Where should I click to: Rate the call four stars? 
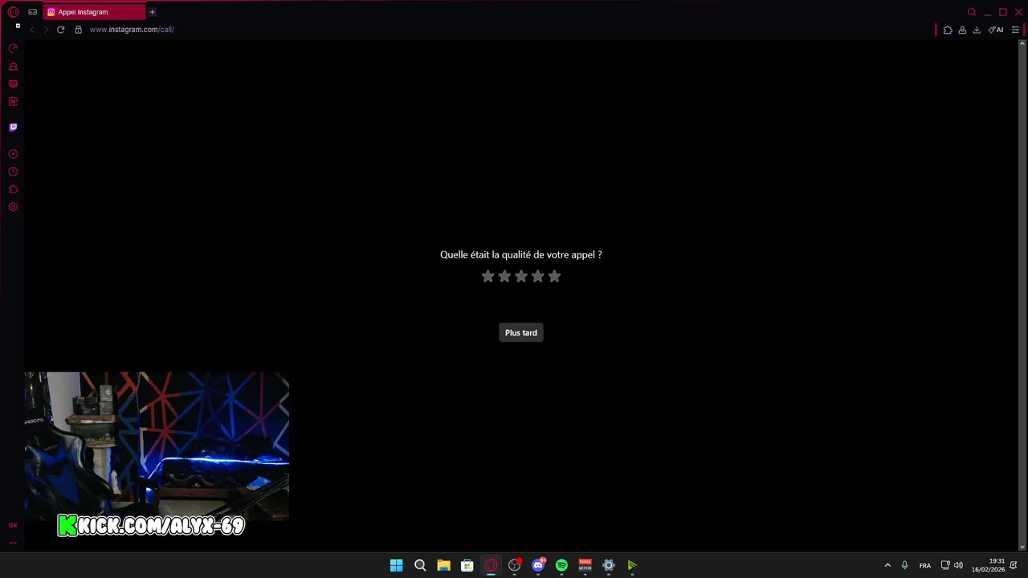coord(537,276)
